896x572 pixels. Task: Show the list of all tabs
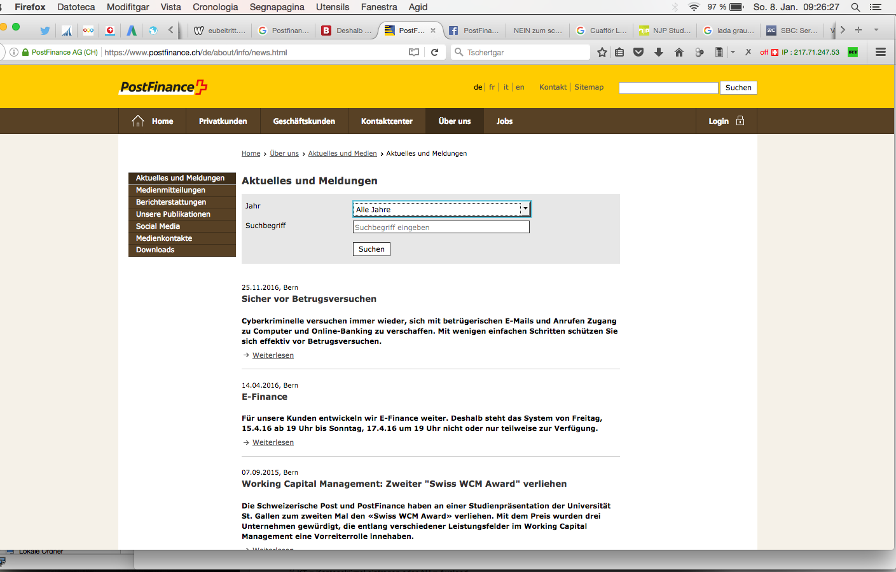[876, 30]
